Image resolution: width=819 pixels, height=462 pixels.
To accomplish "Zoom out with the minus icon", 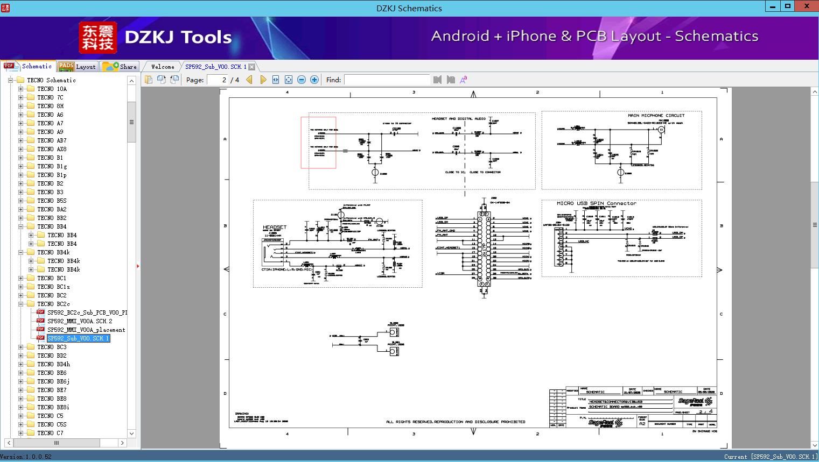I will [x=302, y=80].
